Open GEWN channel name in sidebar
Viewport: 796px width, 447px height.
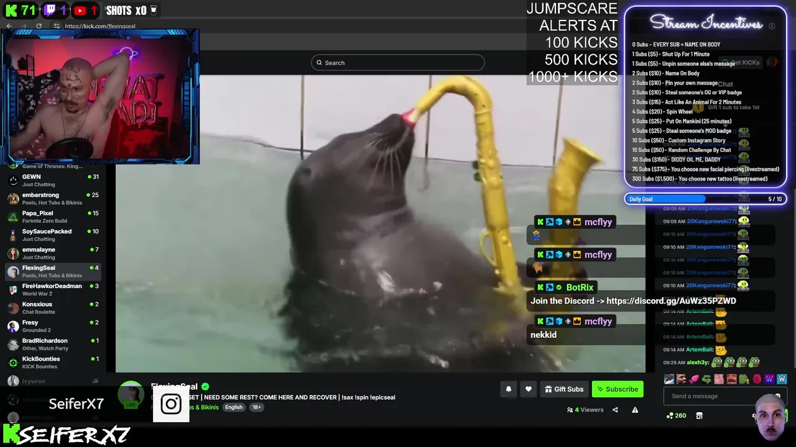[x=31, y=177]
